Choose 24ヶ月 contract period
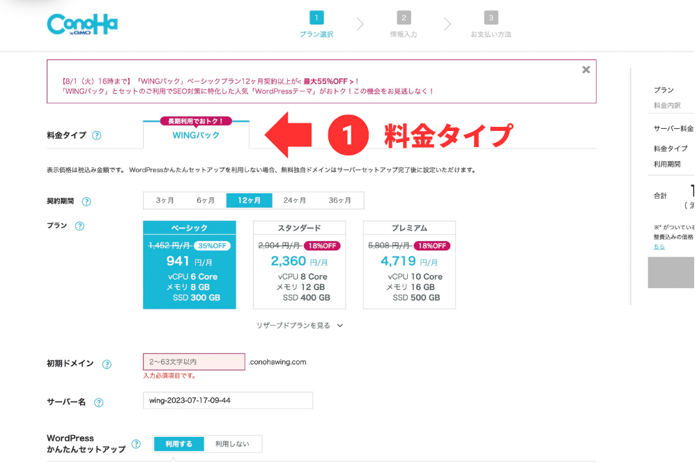 tap(295, 201)
